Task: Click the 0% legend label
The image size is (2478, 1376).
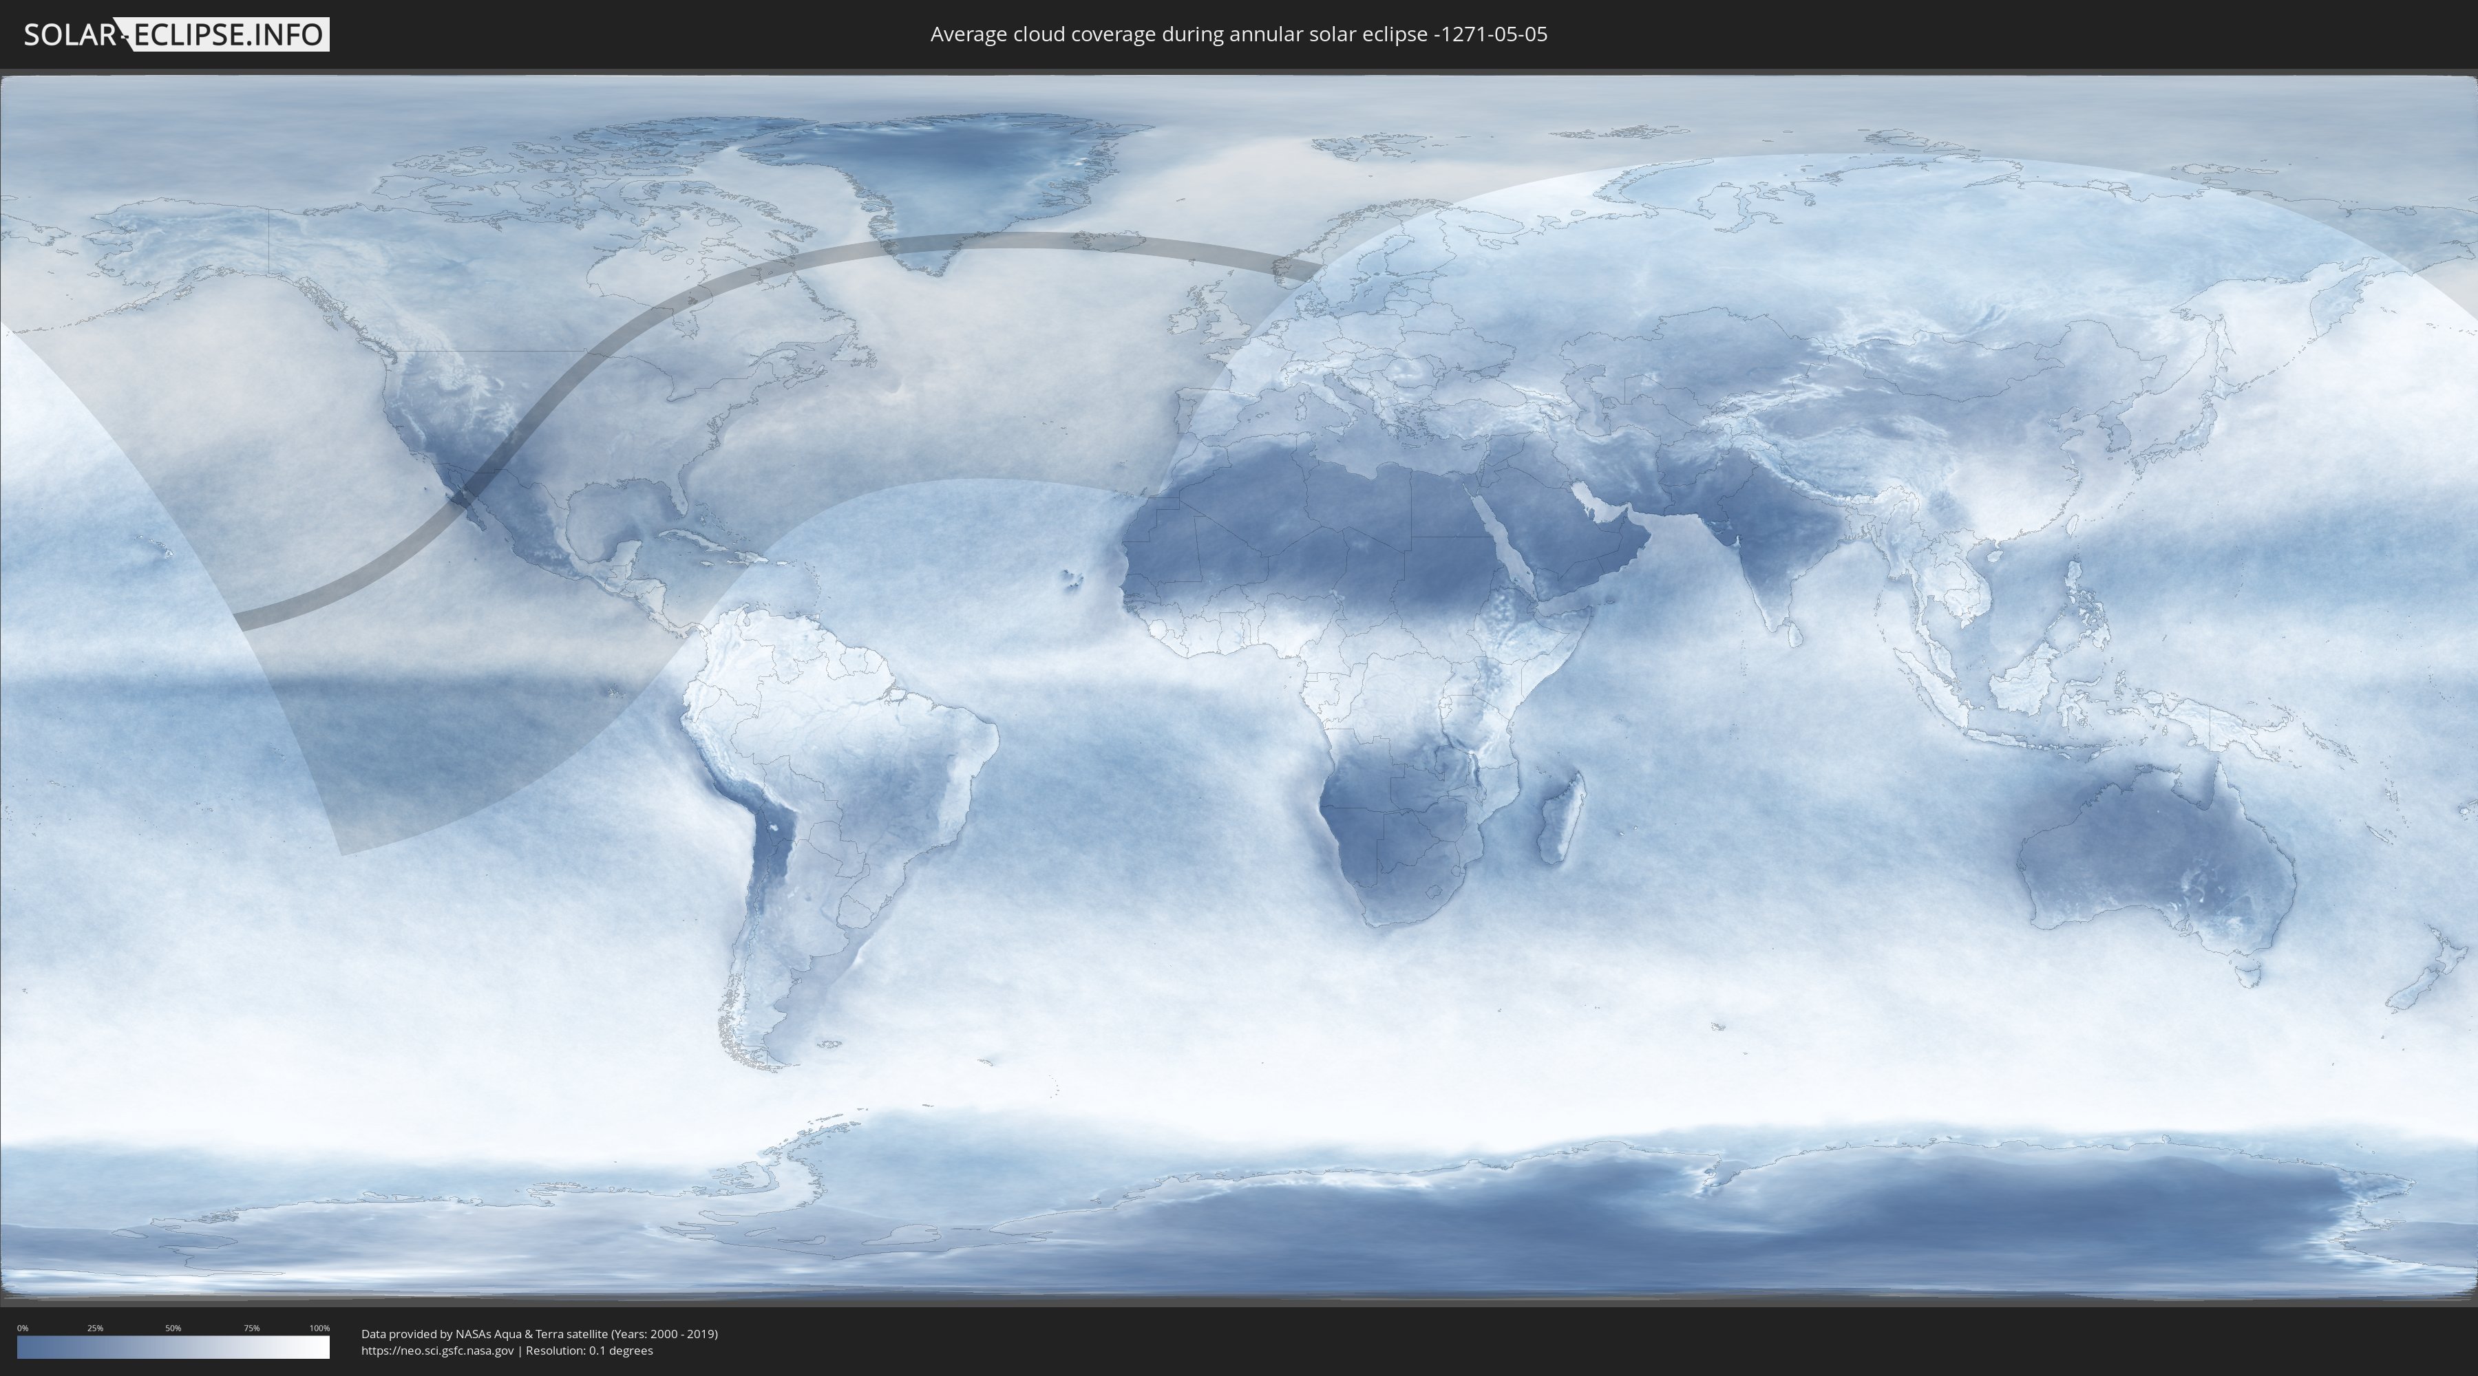Action: tap(22, 1328)
